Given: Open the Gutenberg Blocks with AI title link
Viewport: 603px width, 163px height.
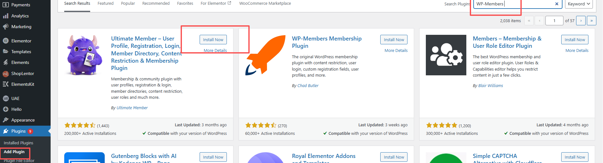Looking at the screenshot, I should pyautogui.click(x=144, y=158).
